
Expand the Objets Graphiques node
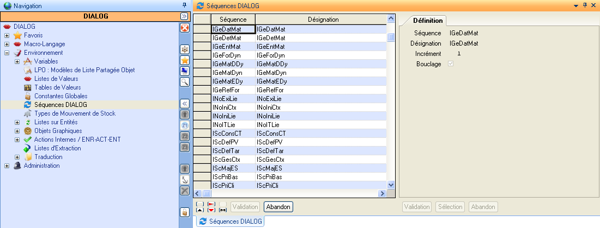17,131
